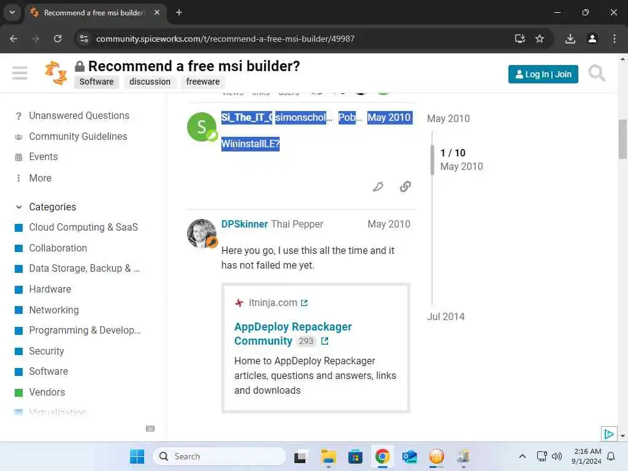Image resolution: width=628 pixels, height=471 pixels.
Task: Open the site search magnifier
Action: (596, 74)
